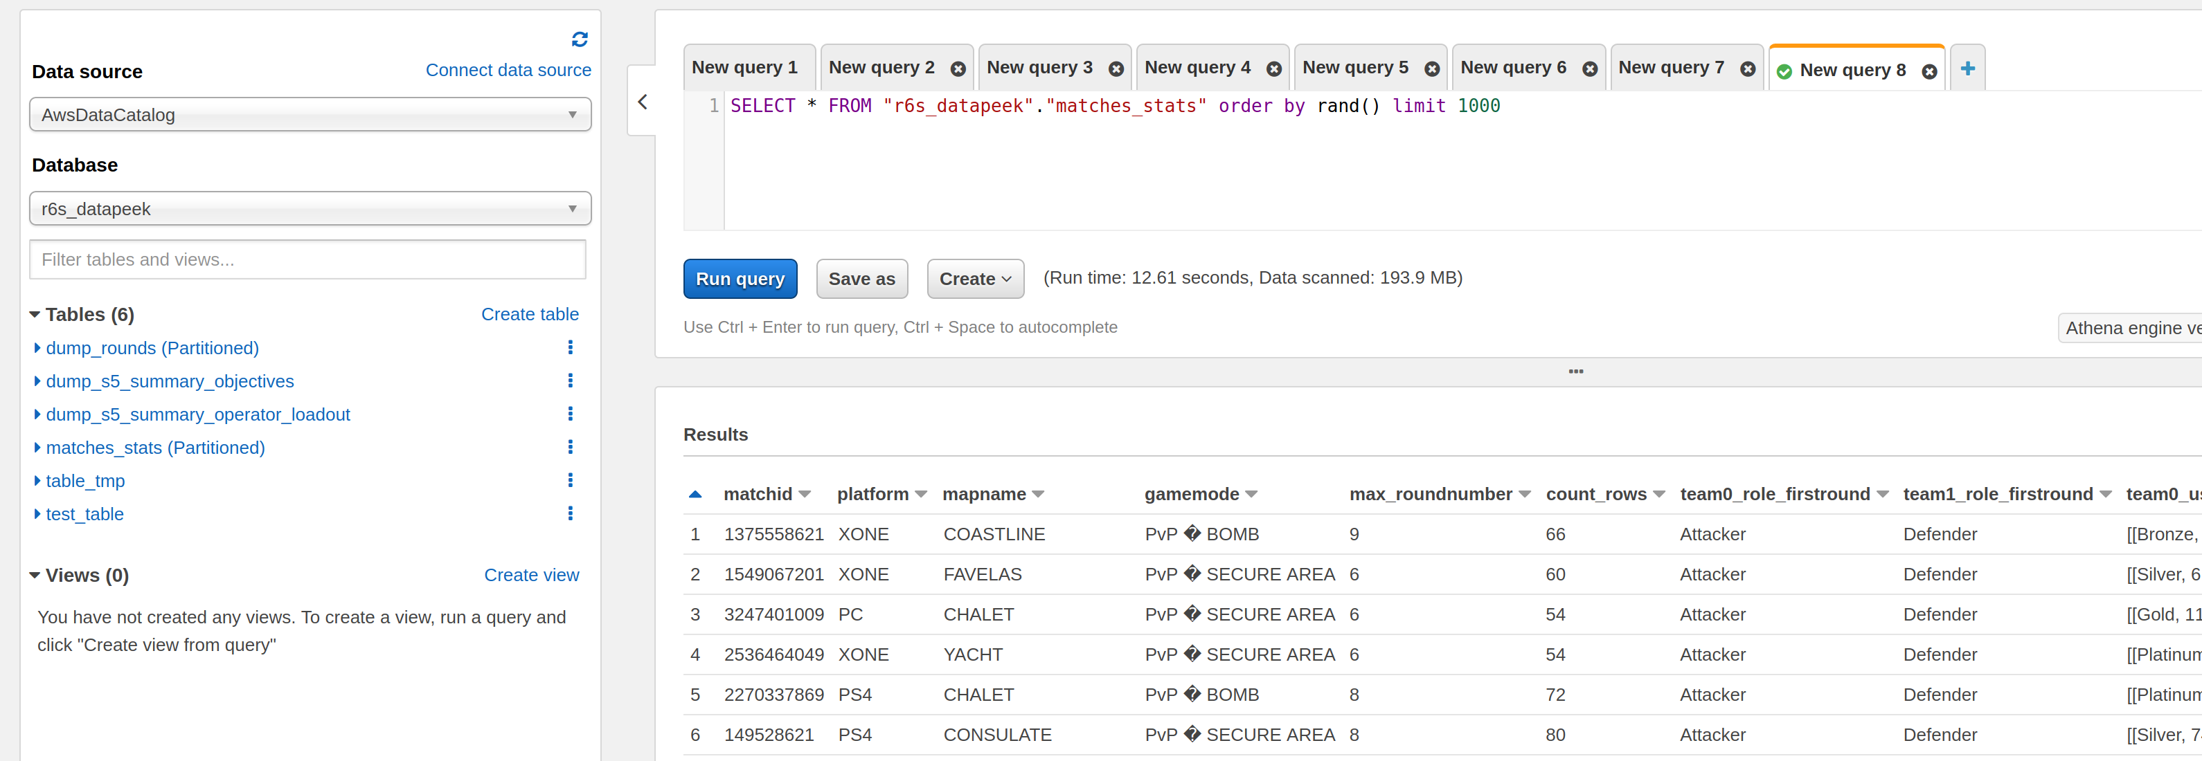Viewport: 2202px width, 761px height.
Task: Close the New query 5 tab
Action: click(1431, 69)
